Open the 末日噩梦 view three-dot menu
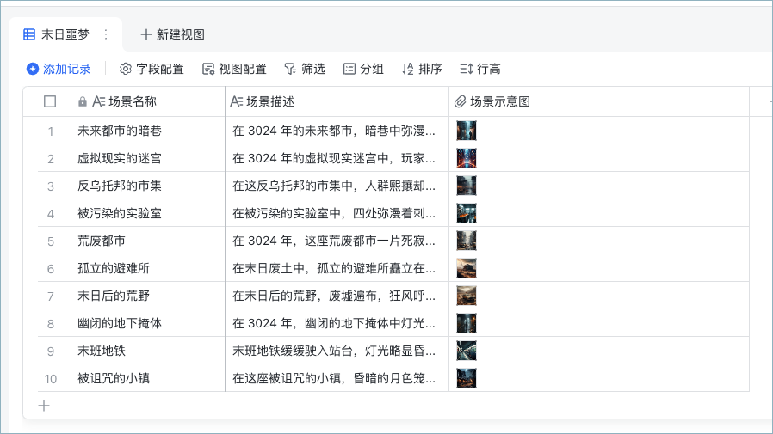773x434 pixels. 106,34
